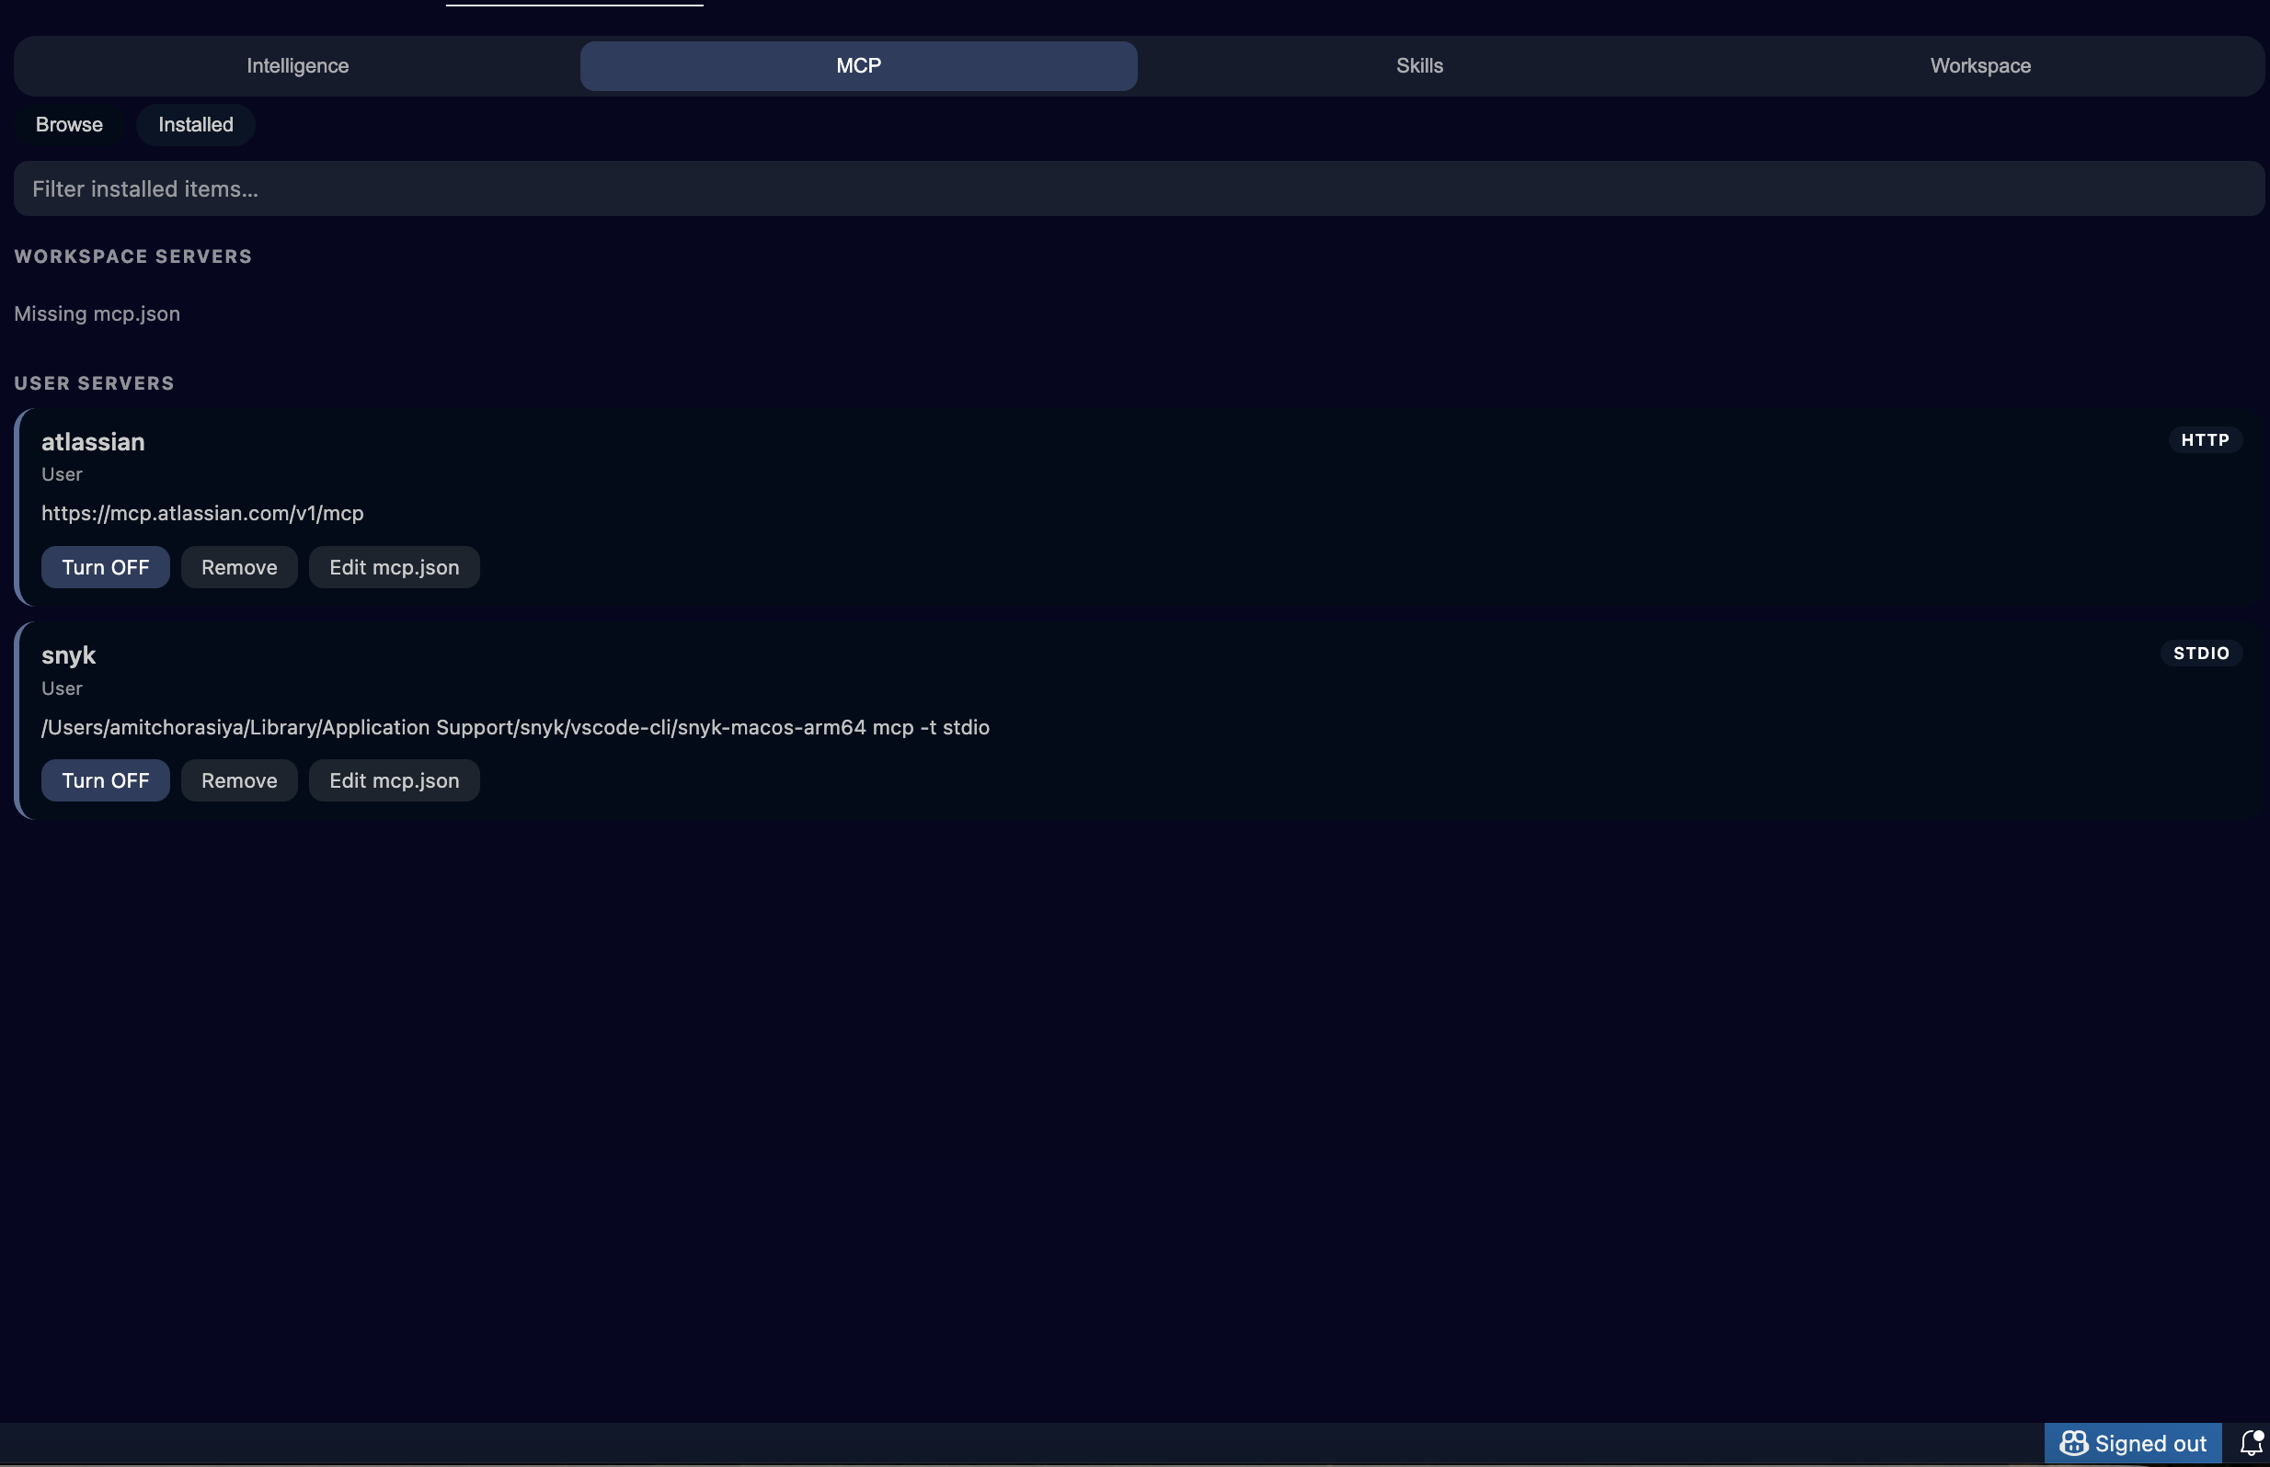
Task: Turn OFF the atlassian server
Action: pos(105,567)
